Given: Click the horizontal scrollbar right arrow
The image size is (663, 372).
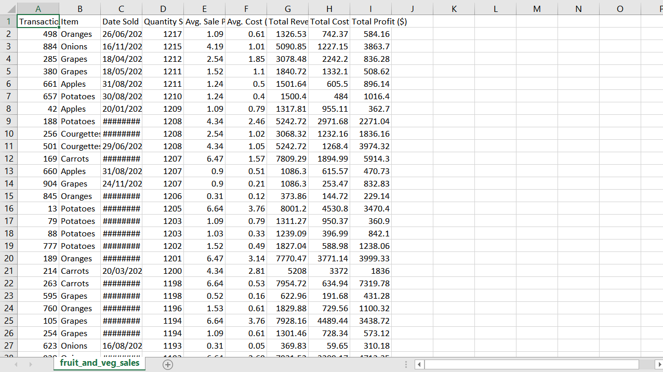Looking at the screenshot, I should (658, 365).
